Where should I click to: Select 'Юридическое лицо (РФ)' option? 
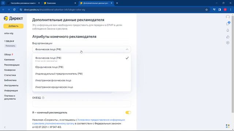tap(82, 67)
